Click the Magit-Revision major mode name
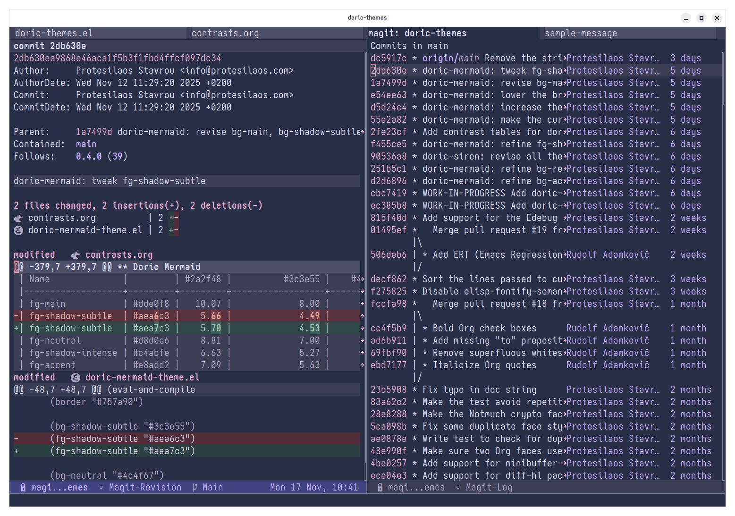The image size is (735, 516). 145,488
